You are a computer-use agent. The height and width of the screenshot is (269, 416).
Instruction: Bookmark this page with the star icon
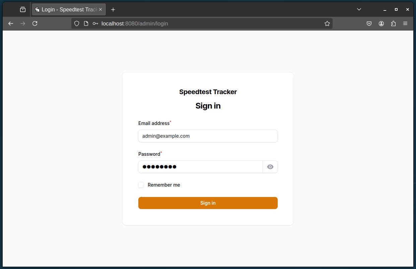[x=327, y=23]
